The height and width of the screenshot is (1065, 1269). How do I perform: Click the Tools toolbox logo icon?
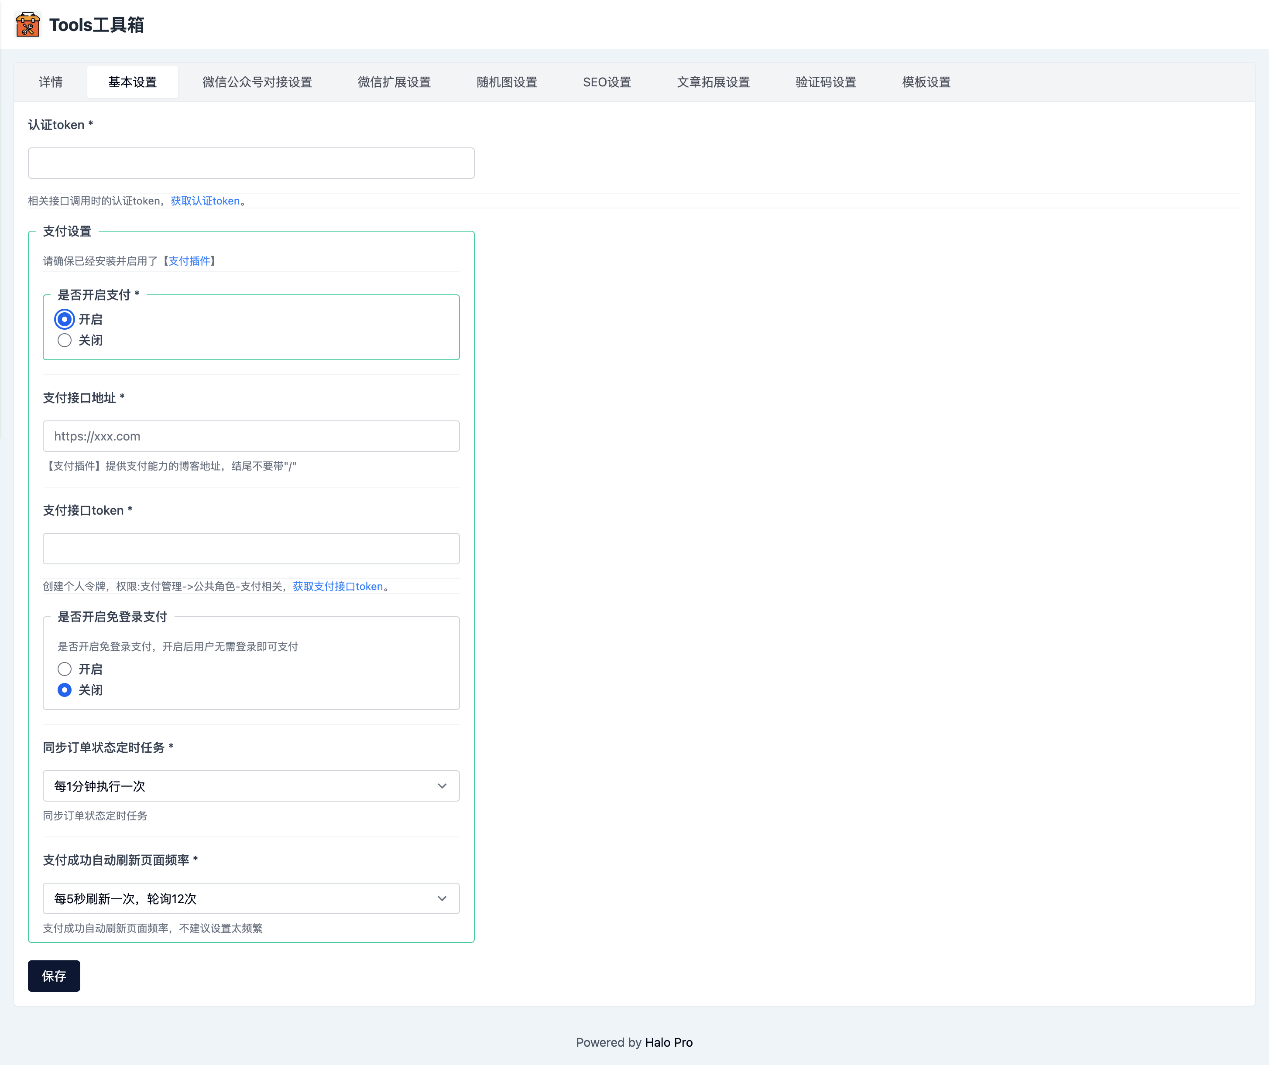tap(28, 25)
